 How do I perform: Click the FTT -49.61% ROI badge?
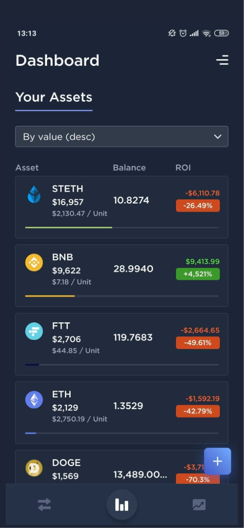pos(198,342)
